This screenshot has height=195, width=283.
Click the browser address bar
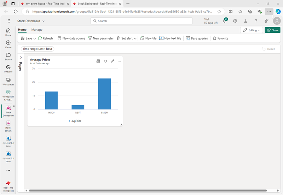(x=122, y=12)
